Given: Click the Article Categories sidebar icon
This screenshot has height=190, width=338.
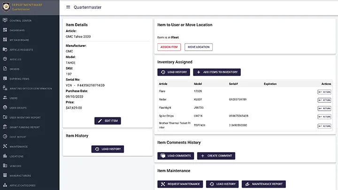Looking at the screenshot, I should pos(5,185).
